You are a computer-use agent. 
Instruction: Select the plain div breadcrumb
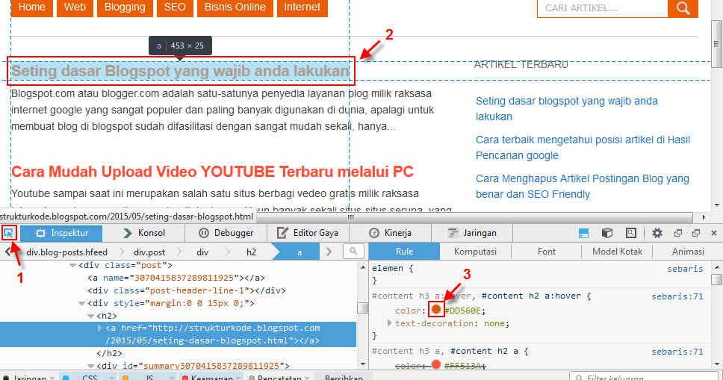[x=202, y=252]
